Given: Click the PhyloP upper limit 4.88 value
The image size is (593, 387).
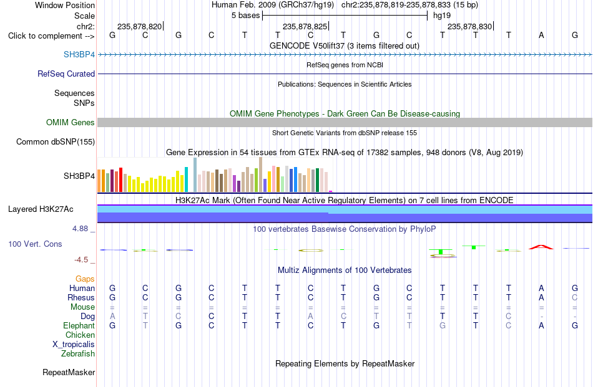Looking at the screenshot, I should click(80, 229).
